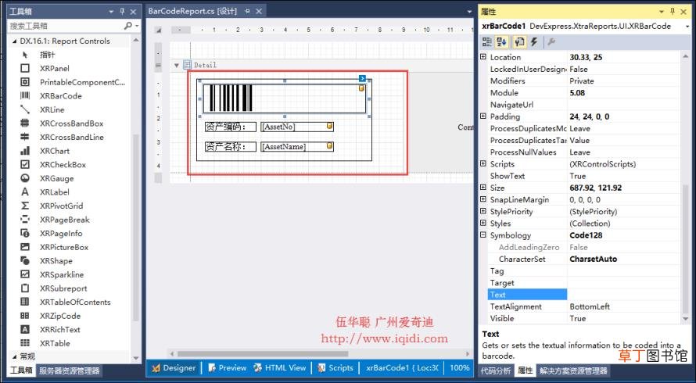
Task: Choose the XRGauge control
Action: coord(56,178)
